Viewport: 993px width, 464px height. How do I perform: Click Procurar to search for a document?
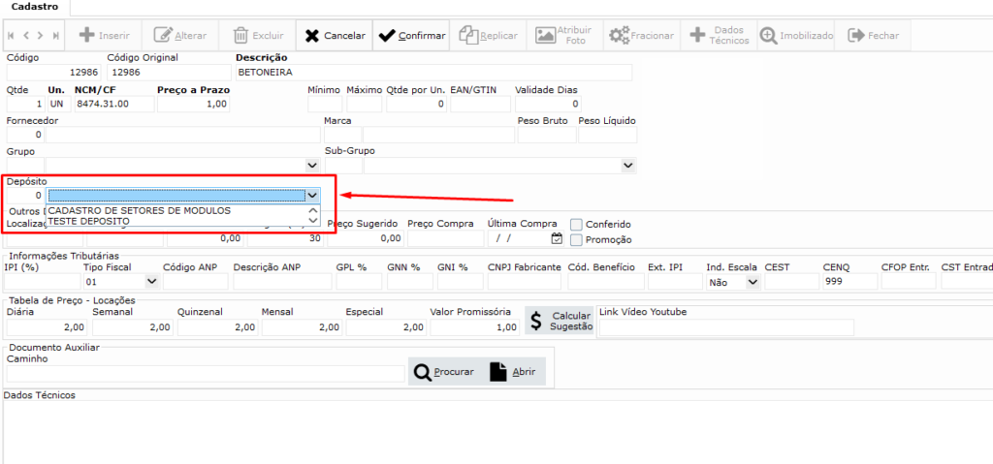coord(444,372)
